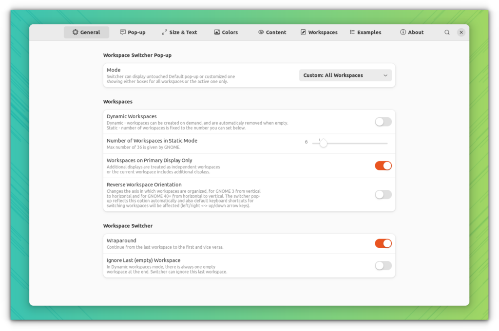Open the Examples tab

pyautogui.click(x=365, y=33)
